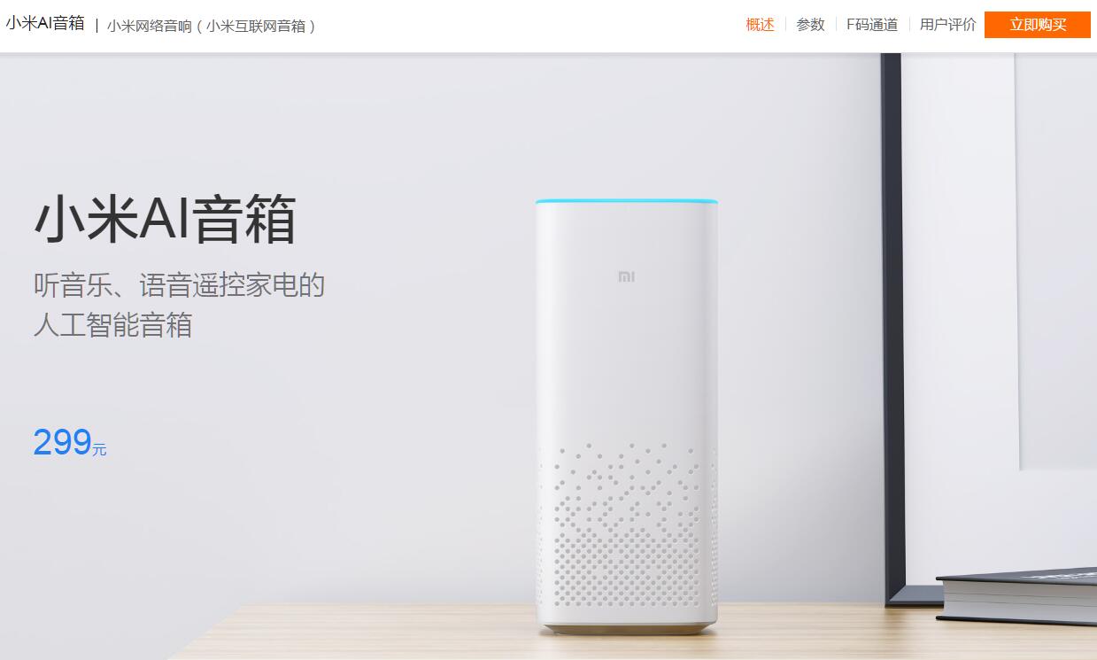
Task: Open the 小米网络音响(小米互联网音箱) link
Action: coord(211,26)
